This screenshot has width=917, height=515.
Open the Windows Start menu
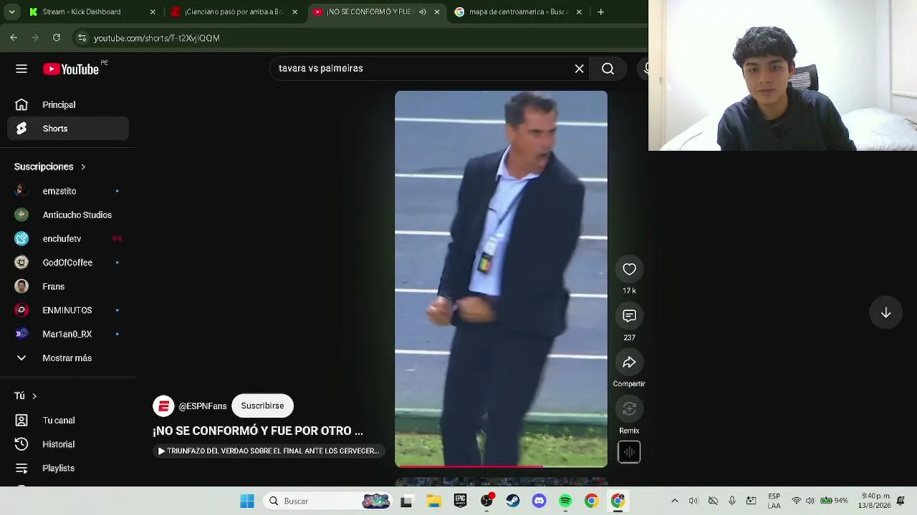[247, 501]
